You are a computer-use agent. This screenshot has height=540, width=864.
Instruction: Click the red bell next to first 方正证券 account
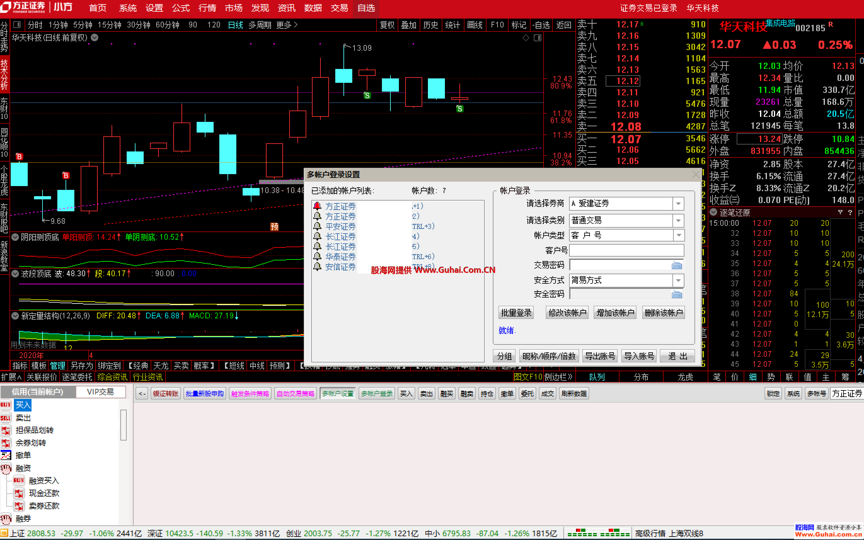pyautogui.click(x=317, y=206)
